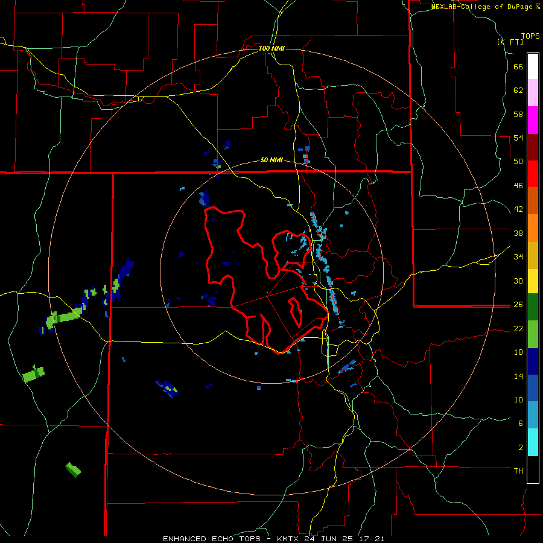The width and height of the screenshot is (543, 543).
Task: Click the '6' legend value
Action: tap(520, 423)
